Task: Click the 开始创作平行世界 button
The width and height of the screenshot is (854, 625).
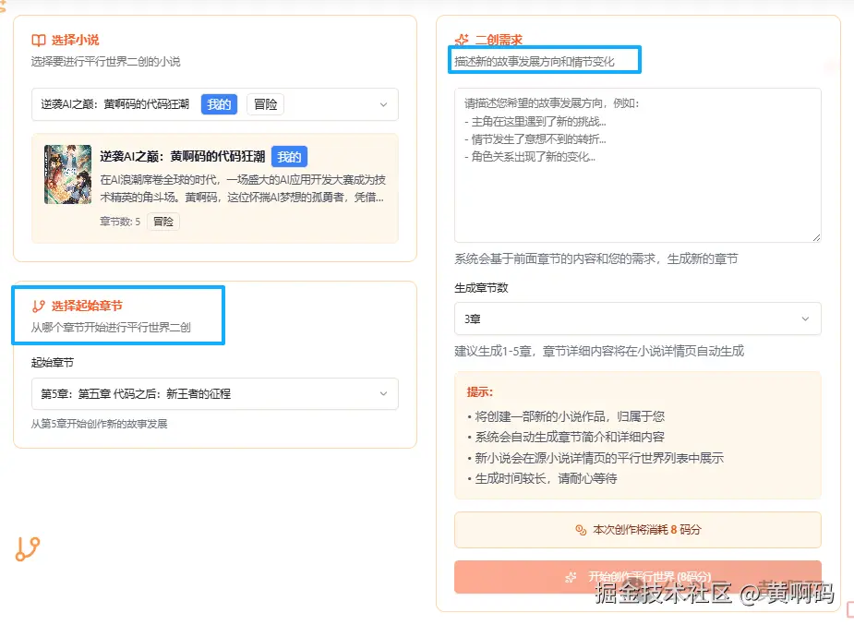Action: click(x=637, y=576)
